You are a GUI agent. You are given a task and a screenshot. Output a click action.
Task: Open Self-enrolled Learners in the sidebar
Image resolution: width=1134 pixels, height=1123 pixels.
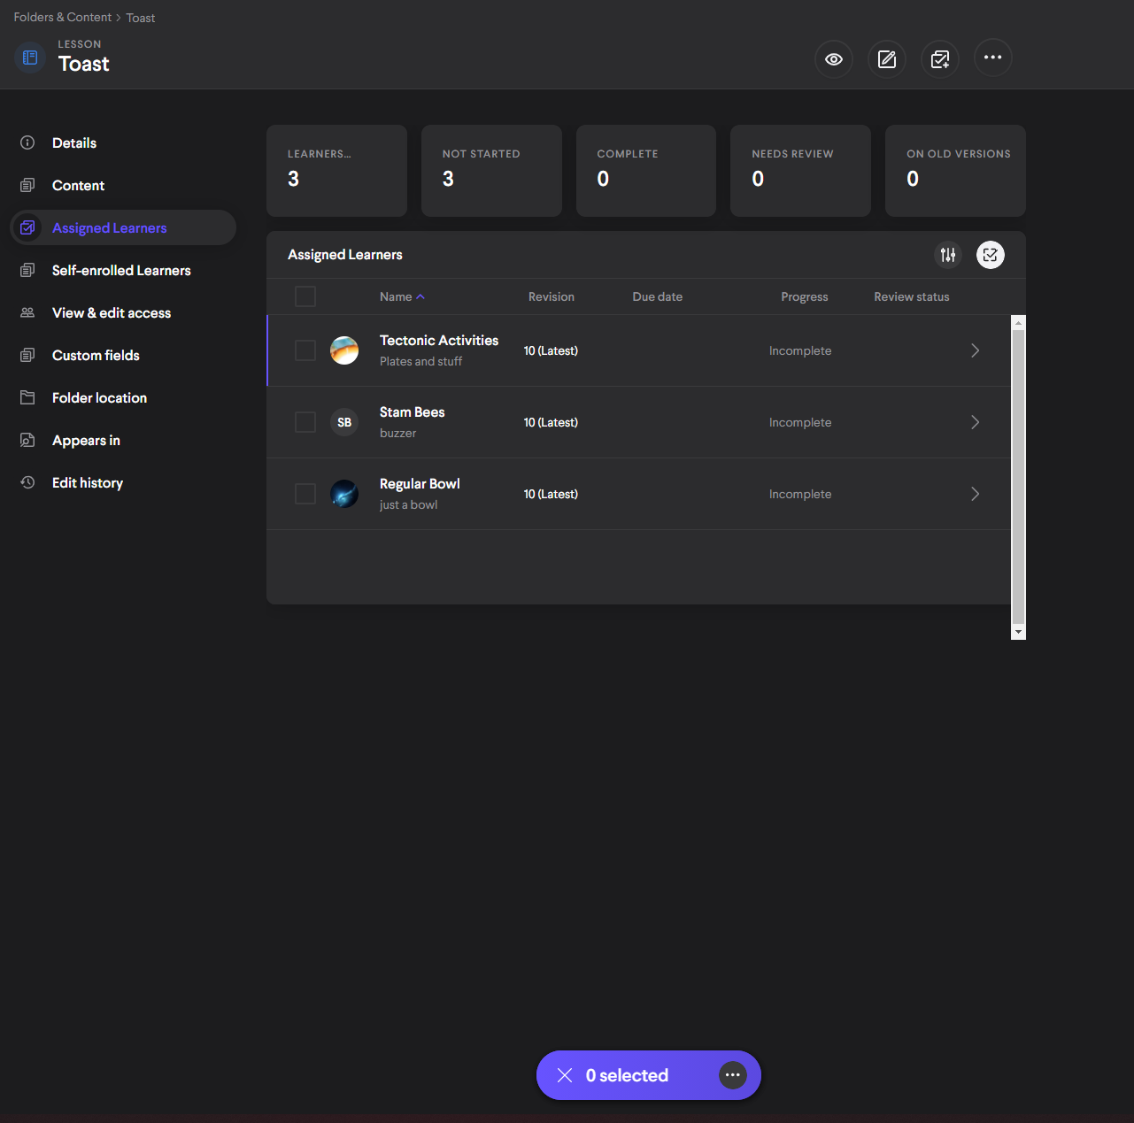pos(121,271)
